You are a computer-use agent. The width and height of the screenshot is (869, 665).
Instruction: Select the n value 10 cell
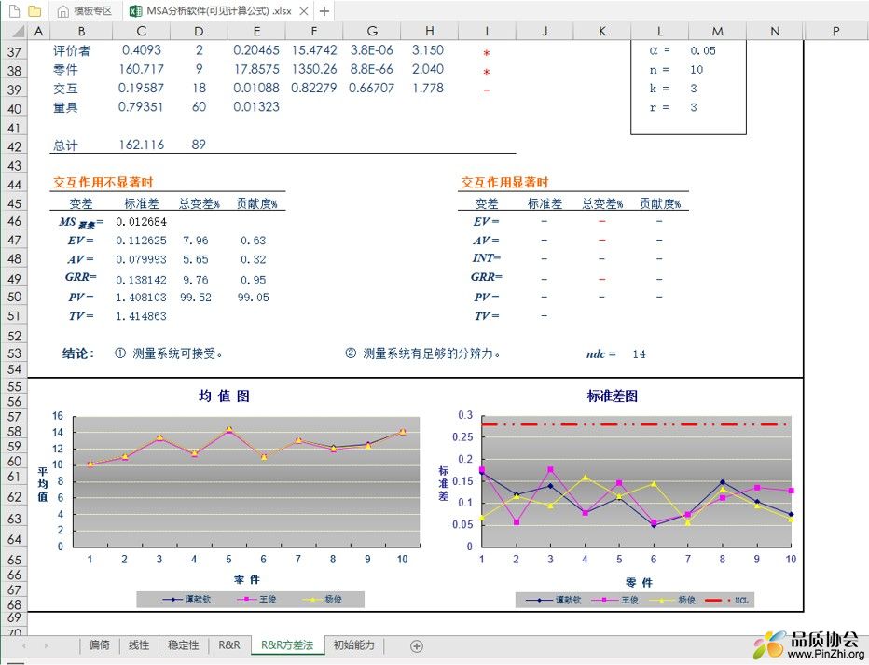[697, 70]
